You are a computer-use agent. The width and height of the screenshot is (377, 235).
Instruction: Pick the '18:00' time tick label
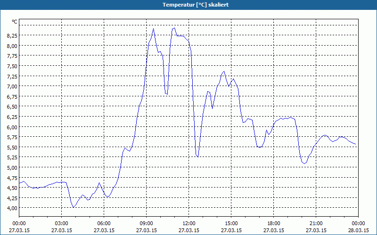click(274, 224)
